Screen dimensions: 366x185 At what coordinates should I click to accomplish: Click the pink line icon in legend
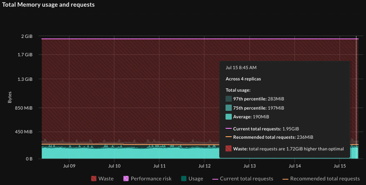pyautogui.click(x=215, y=179)
